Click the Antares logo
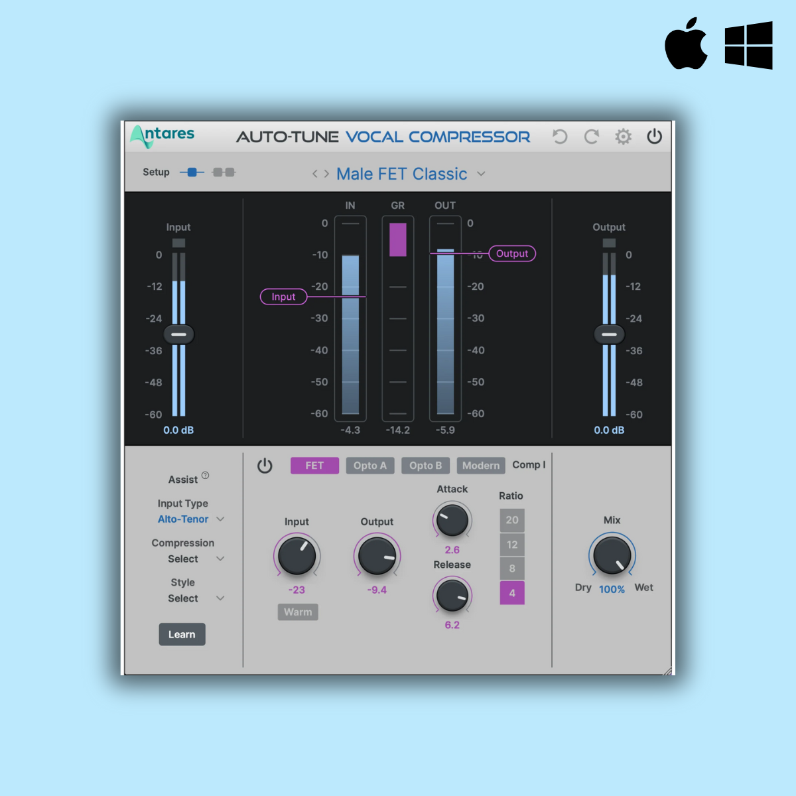The height and width of the screenshot is (796, 796). (163, 136)
